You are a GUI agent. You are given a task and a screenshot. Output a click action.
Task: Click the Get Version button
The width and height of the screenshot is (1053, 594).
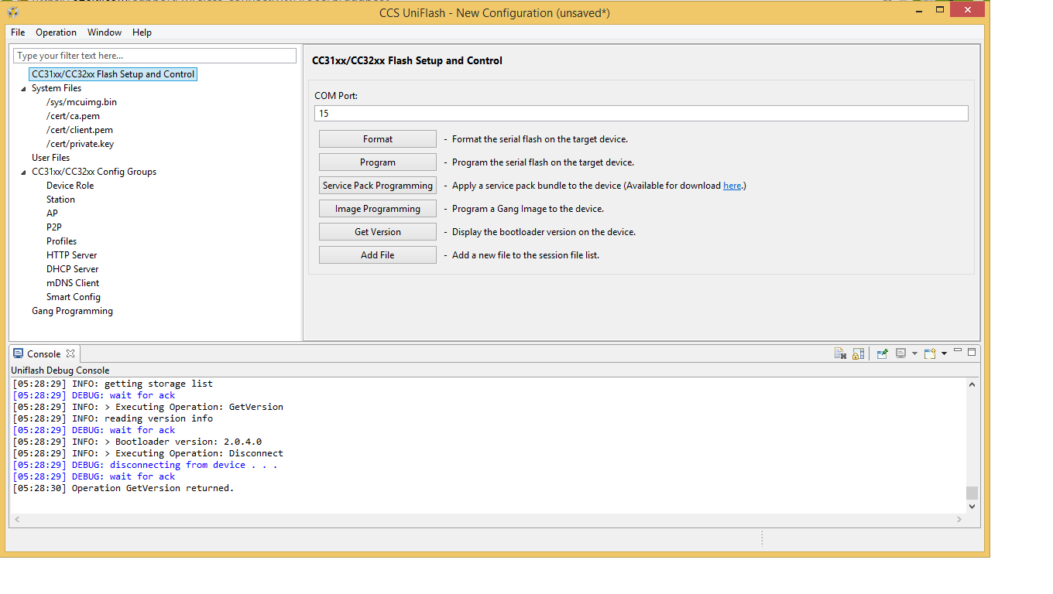378,232
